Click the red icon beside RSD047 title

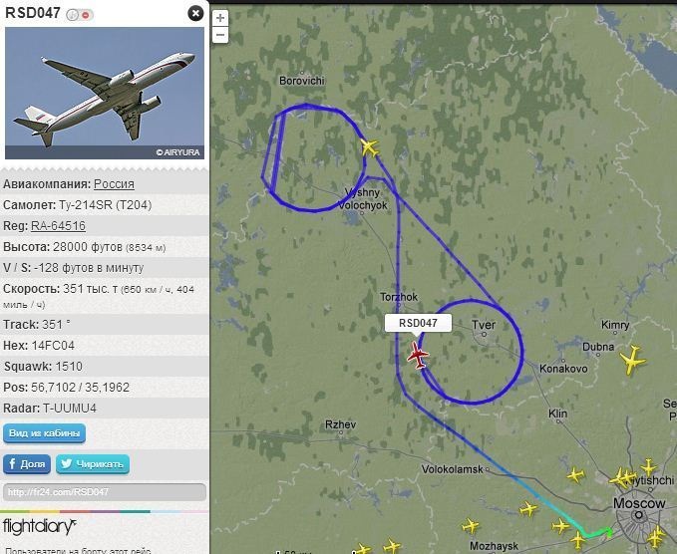coord(87,15)
